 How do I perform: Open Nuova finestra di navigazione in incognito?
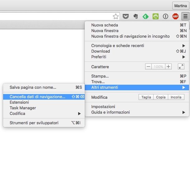137,36
